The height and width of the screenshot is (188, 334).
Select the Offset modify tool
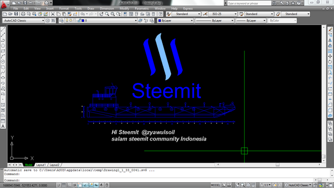(330, 45)
